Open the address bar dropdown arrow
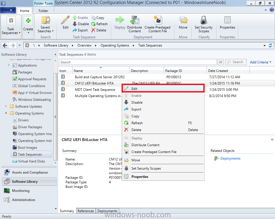Image resolution: width=275 pixels, height=219 pixels. (264, 46)
